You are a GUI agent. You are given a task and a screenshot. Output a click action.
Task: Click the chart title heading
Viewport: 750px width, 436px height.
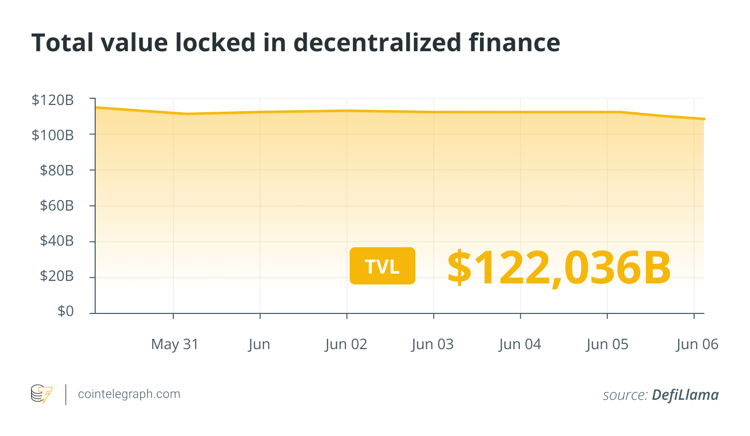(296, 42)
